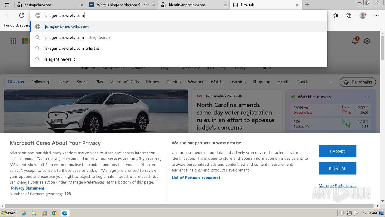Open the Watch category
385x217 pixels.
tap(217, 82)
